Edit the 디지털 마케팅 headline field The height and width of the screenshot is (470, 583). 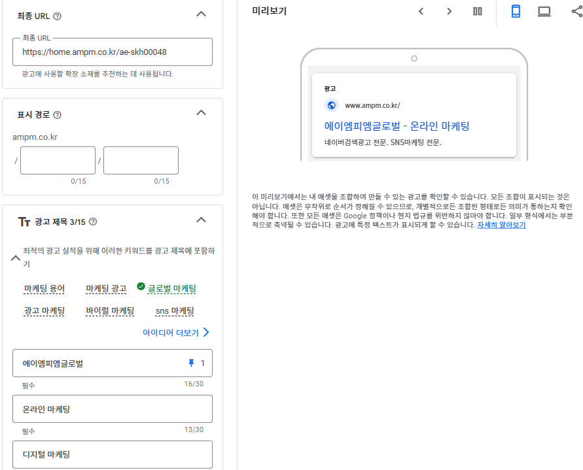pos(113,454)
